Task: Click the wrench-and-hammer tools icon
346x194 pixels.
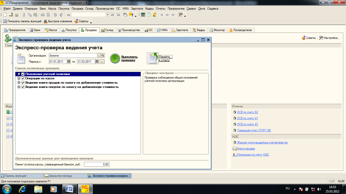Action: tap(180, 15)
